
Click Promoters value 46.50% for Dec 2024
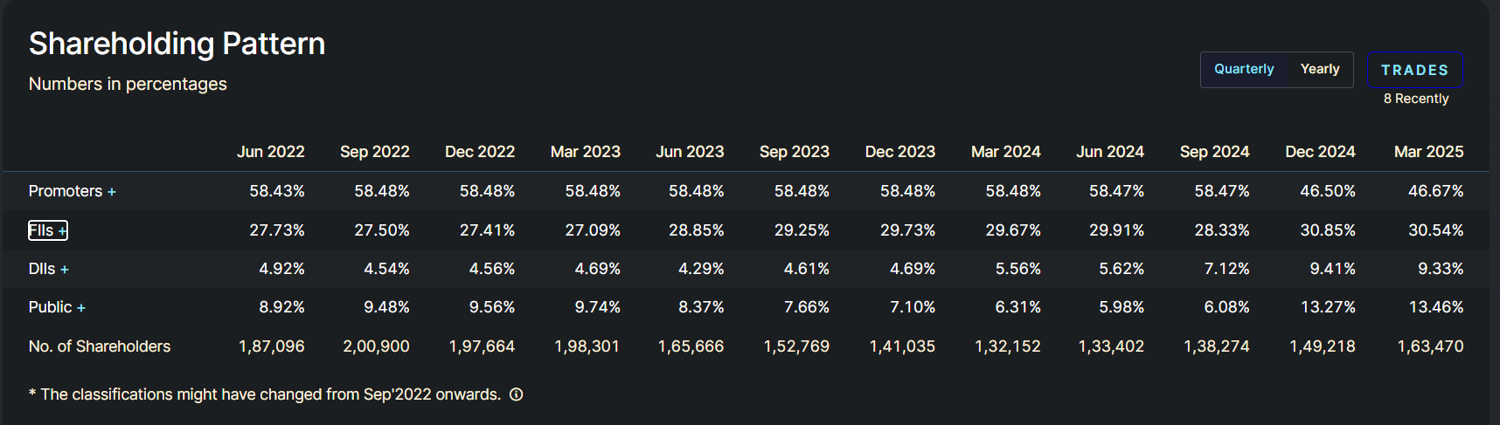point(1327,191)
